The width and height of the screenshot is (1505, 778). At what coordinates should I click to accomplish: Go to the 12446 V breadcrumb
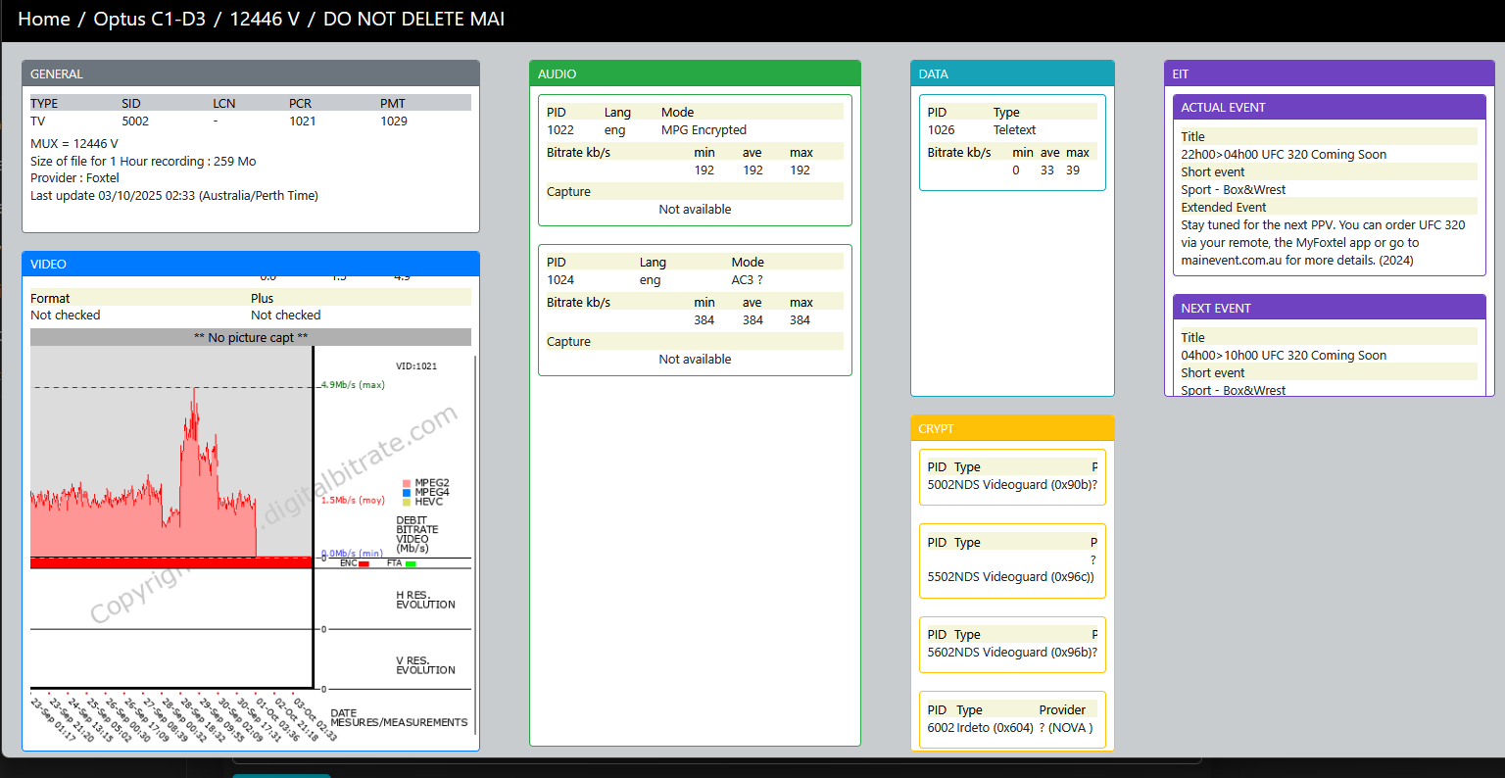click(265, 19)
